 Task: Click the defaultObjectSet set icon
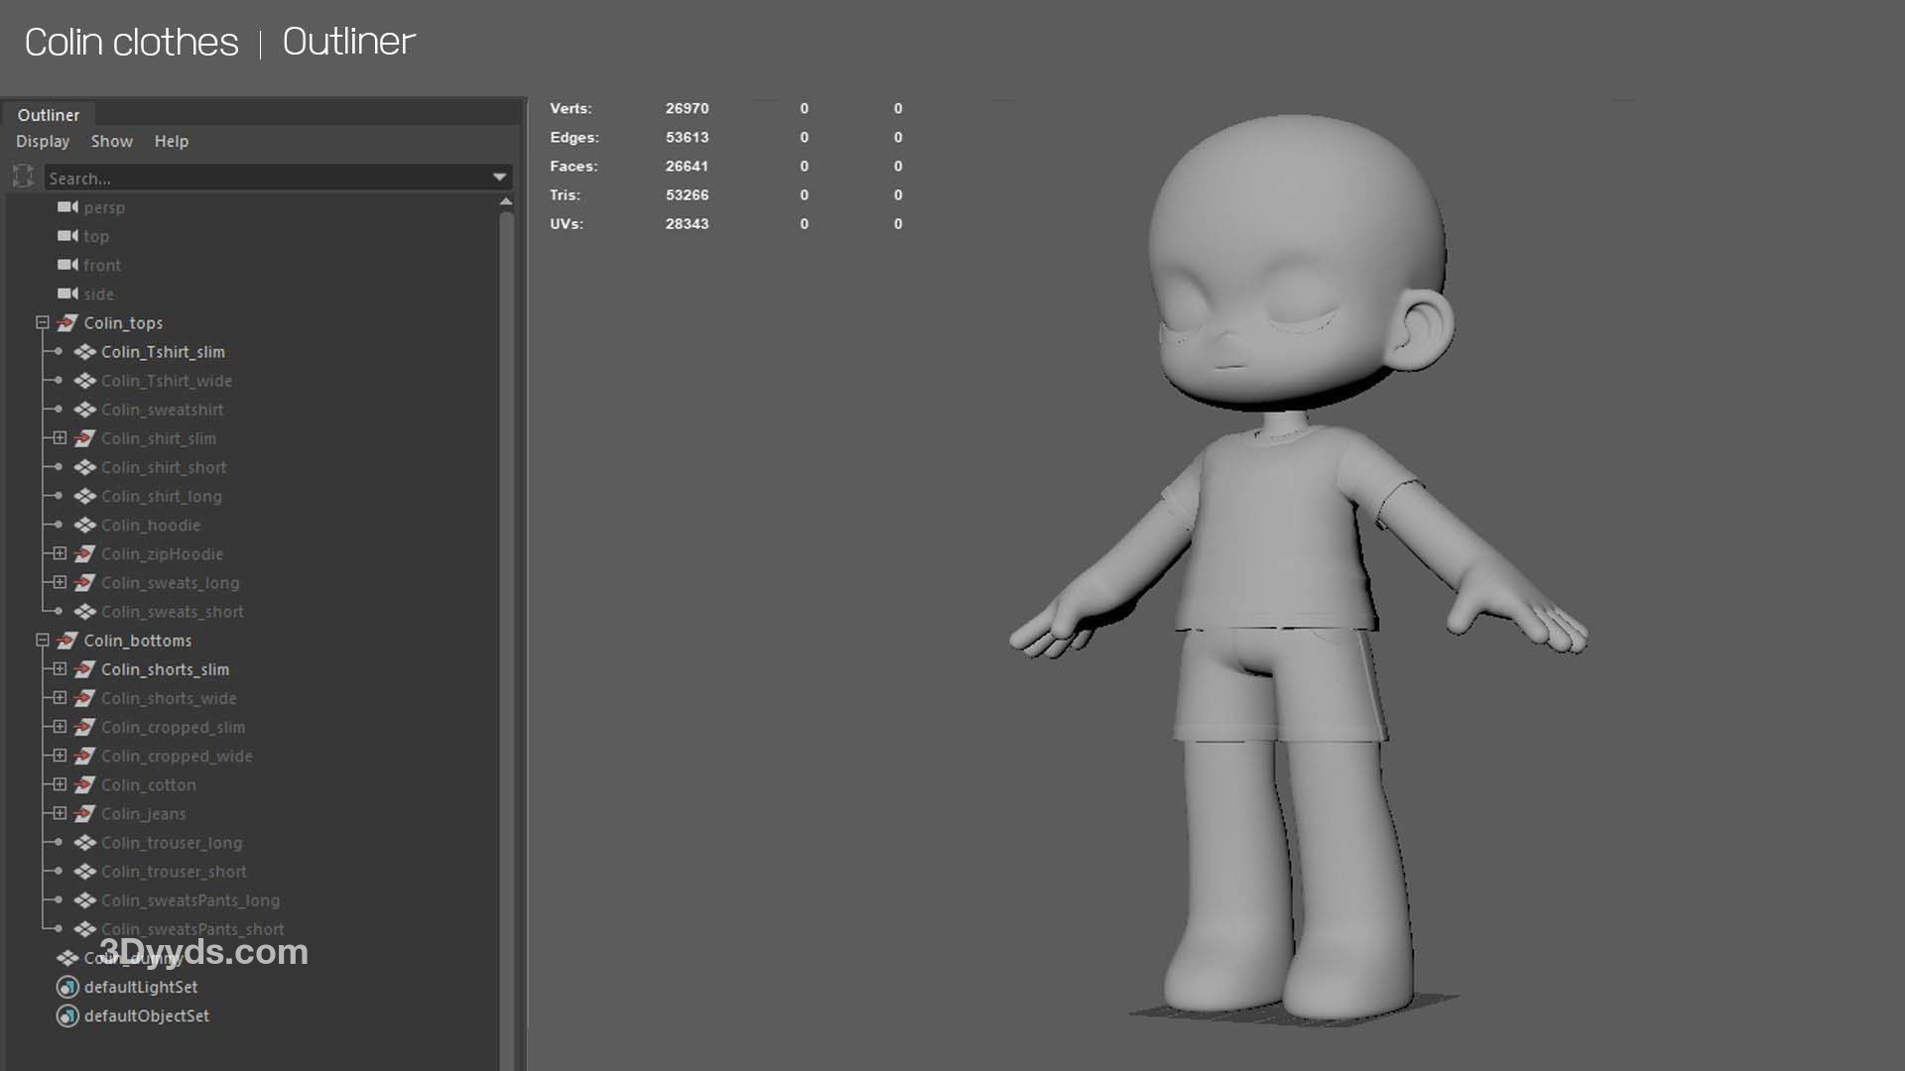(67, 1016)
